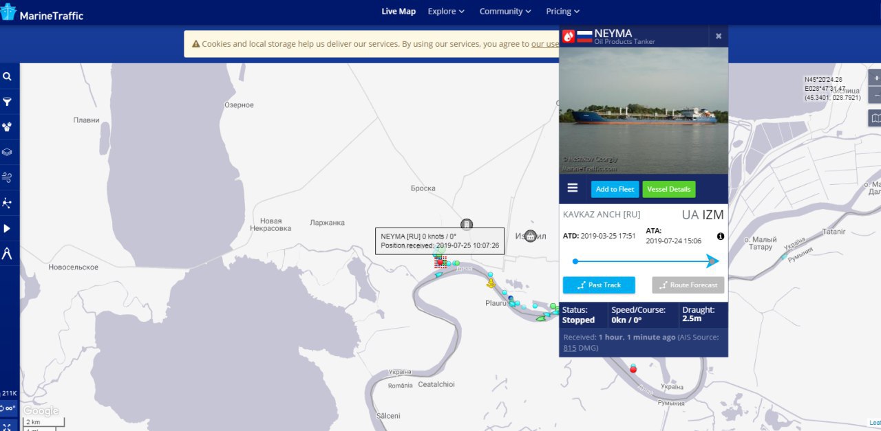The image size is (881, 431).
Task: Click the Speed/Course 0kn / 0° value
Action: tap(626, 320)
